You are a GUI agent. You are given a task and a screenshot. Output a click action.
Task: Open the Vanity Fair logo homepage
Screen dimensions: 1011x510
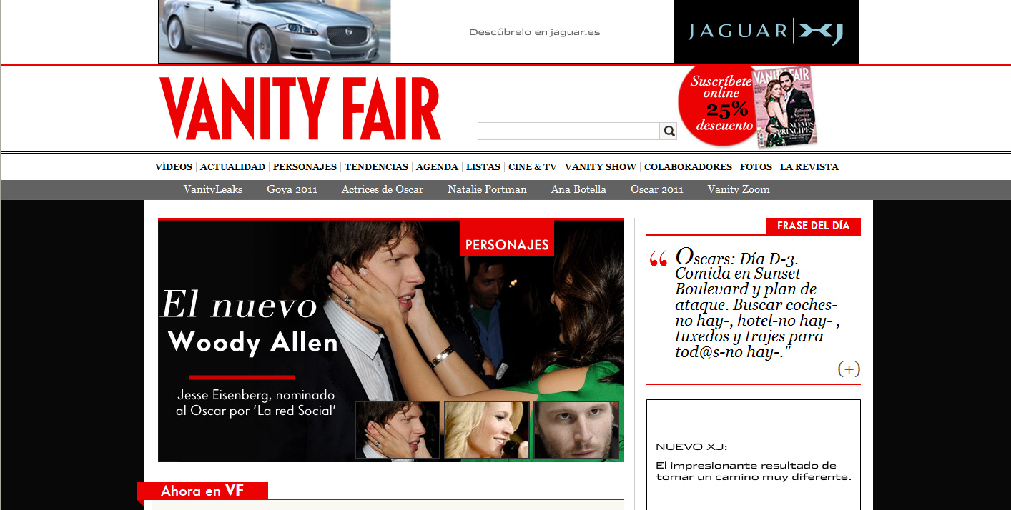(x=300, y=109)
